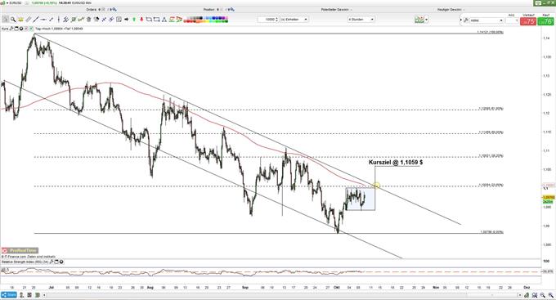Pick a blue color from the palette
Image resolution: width=556 pixels, height=300 pixels.
(x=215, y=18)
